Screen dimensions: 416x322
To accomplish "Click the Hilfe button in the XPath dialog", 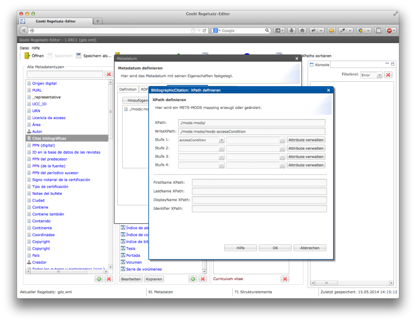I will click(240, 248).
